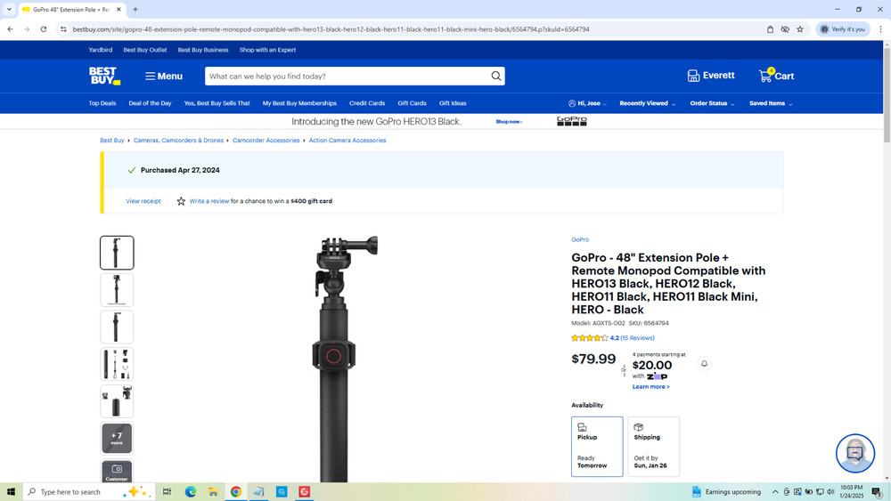This screenshot has width=891, height=501.
Task: Open Customer images thumbnail
Action: click(x=117, y=472)
